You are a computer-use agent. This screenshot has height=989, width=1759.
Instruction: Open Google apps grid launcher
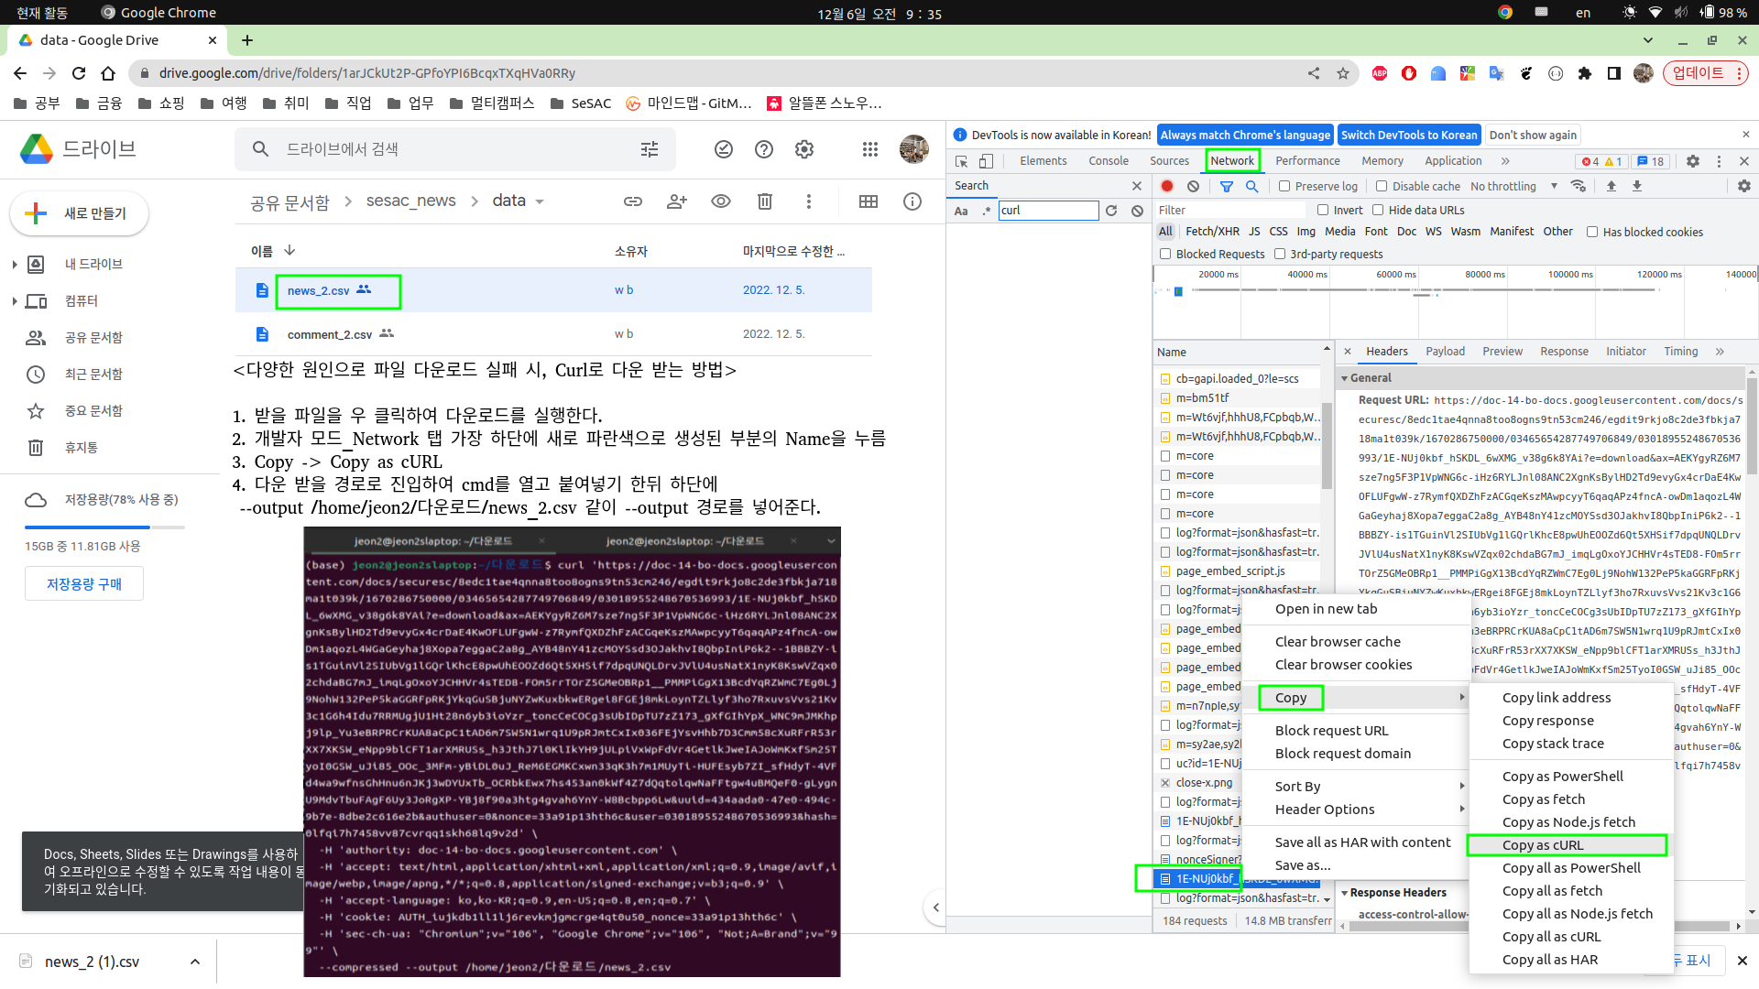[869, 149]
